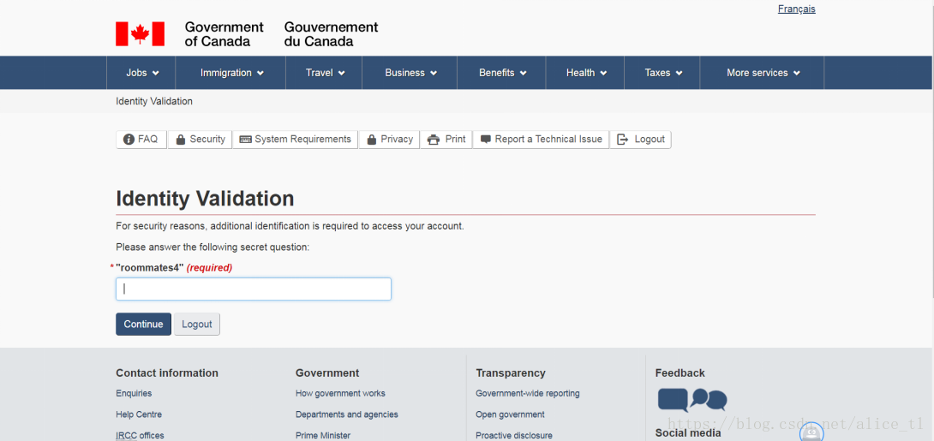Screen dimensions: 934x441
Task: Open the More services menu label
Action: pos(757,73)
